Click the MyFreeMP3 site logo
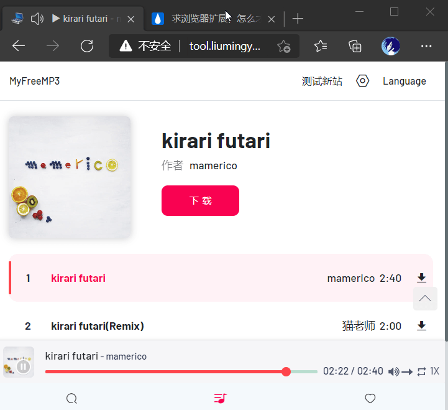Screen dimensions: 448x410 (35, 81)
